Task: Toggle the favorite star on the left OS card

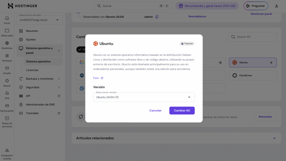Action: click(x=221, y=62)
